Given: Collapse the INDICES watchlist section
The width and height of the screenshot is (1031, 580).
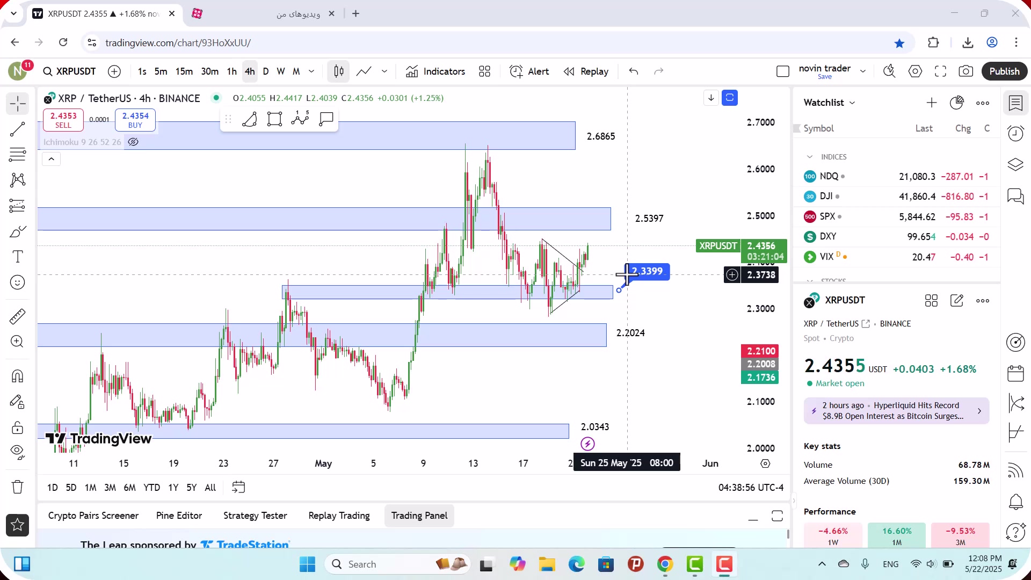Looking at the screenshot, I should coord(810,157).
